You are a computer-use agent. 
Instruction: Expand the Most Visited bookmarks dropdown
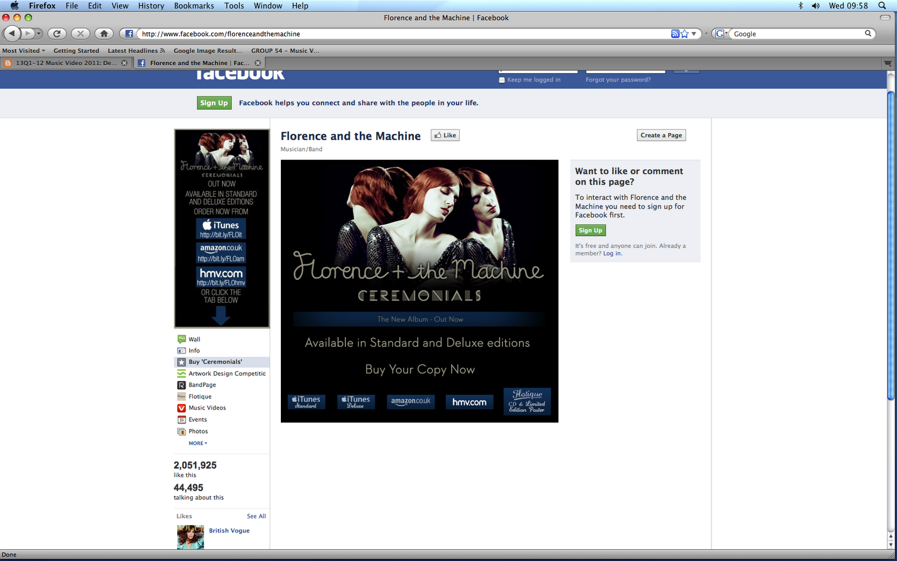coord(24,50)
